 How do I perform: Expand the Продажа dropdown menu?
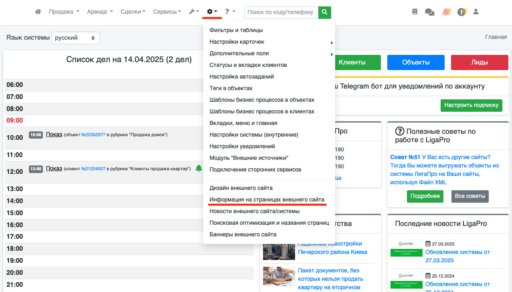(x=64, y=12)
